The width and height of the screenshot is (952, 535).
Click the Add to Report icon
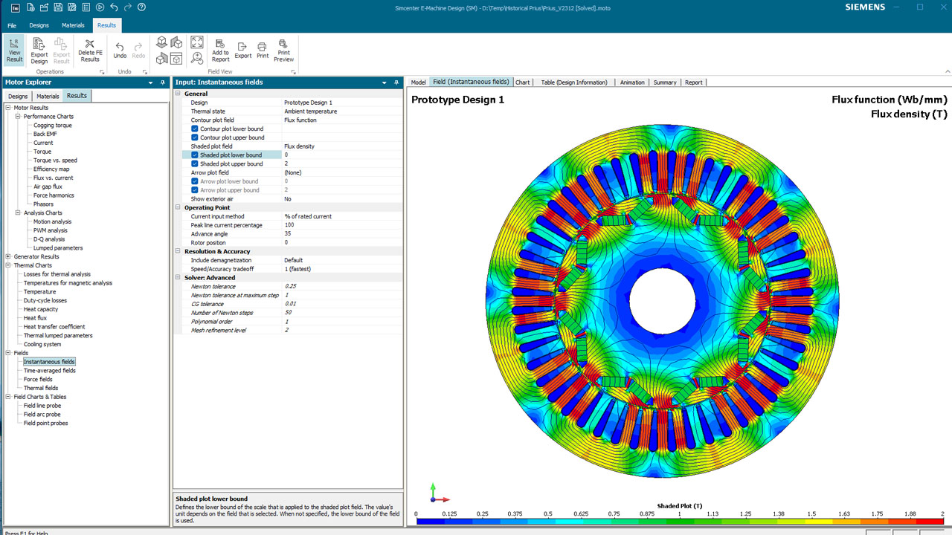220,51
